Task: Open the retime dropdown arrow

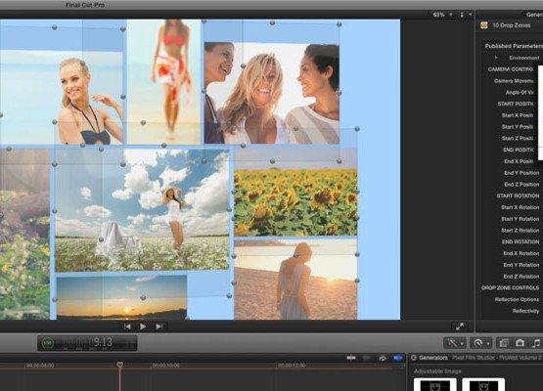Action: pyautogui.click(x=488, y=344)
